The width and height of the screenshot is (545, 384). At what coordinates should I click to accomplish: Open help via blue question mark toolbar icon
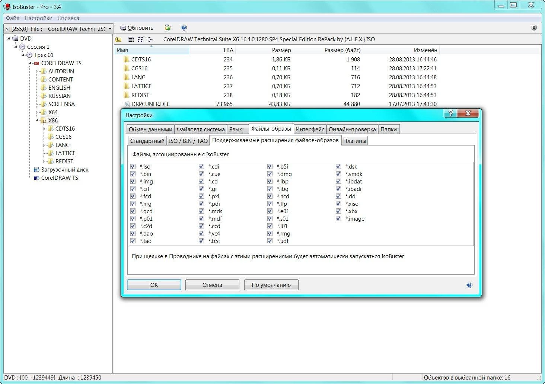184,28
